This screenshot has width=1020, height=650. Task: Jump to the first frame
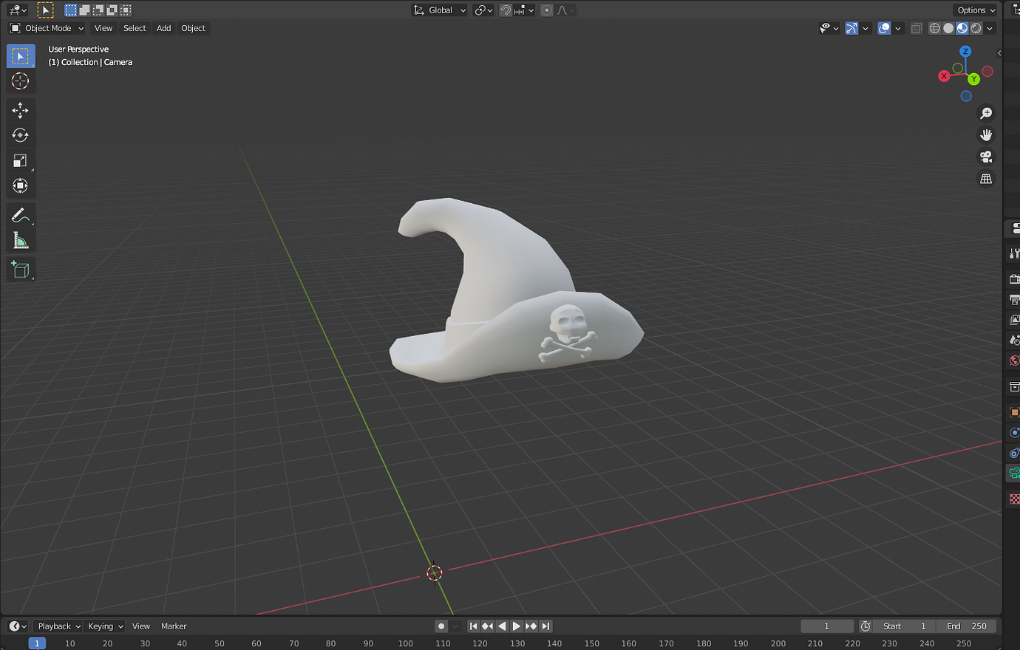[474, 626]
